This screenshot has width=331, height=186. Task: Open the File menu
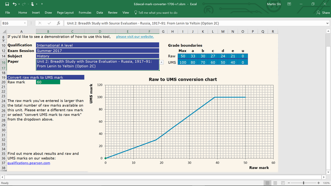point(8,13)
